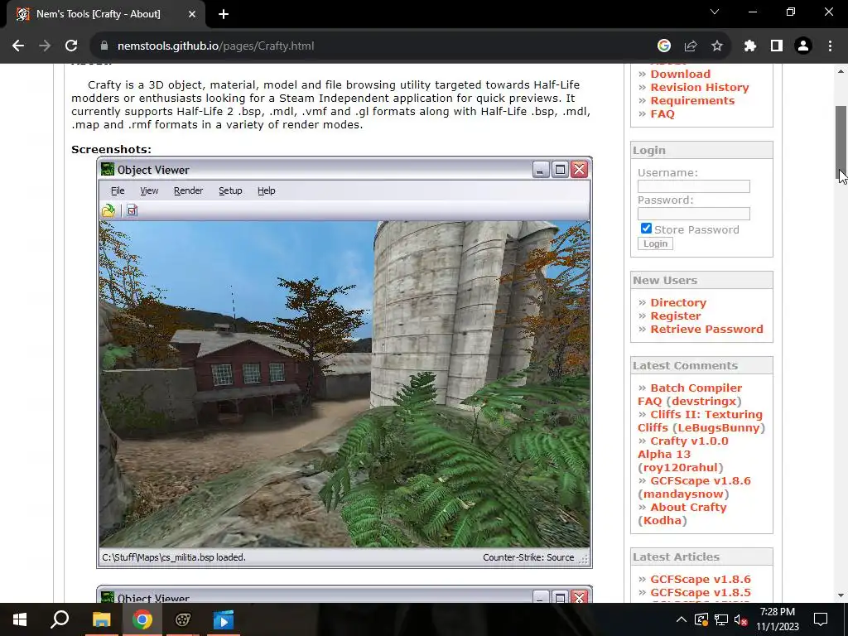Open the GCFScape v1.8.6 comment by mandaysnow

coord(701,481)
